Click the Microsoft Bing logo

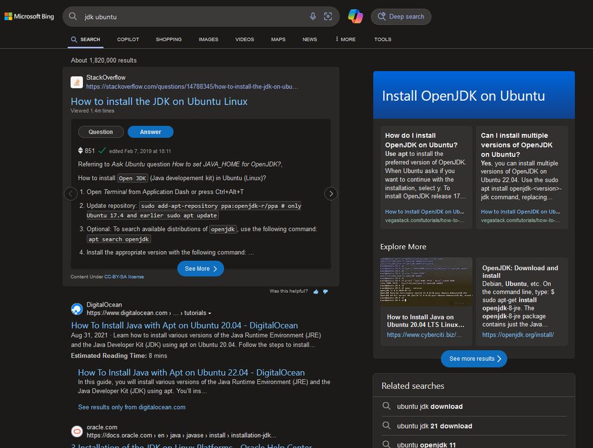(x=29, y=17)
